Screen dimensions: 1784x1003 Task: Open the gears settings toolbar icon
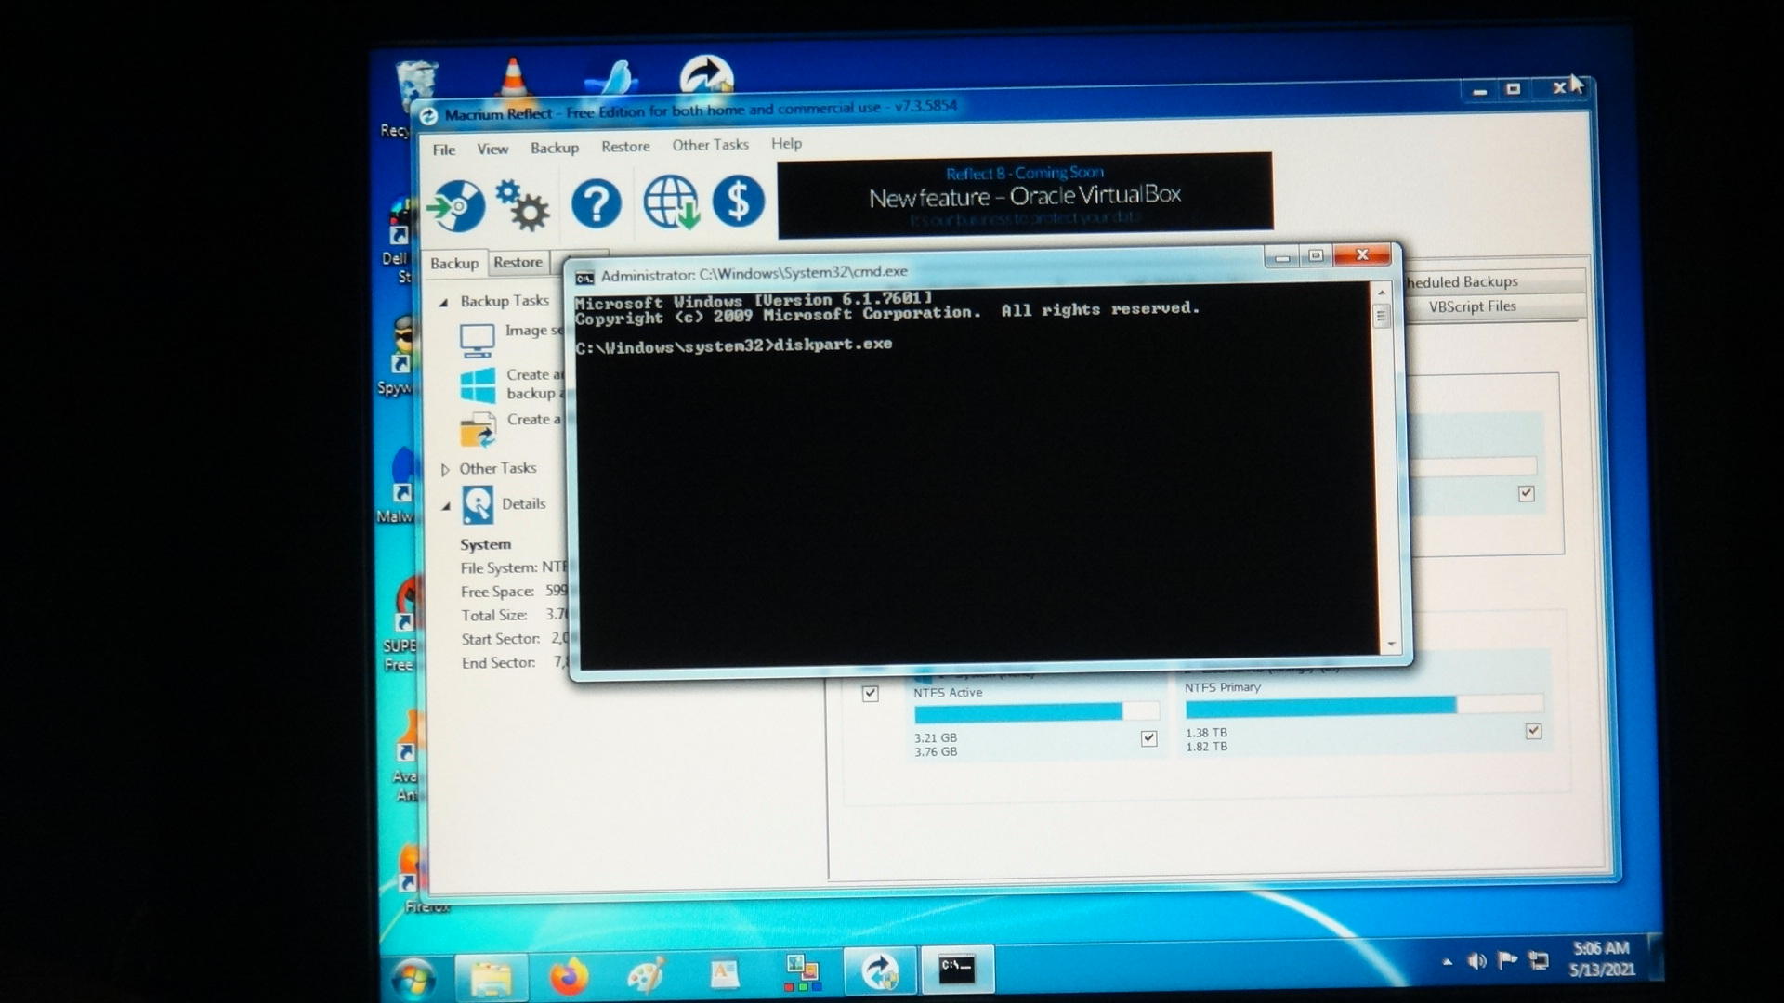522,205
